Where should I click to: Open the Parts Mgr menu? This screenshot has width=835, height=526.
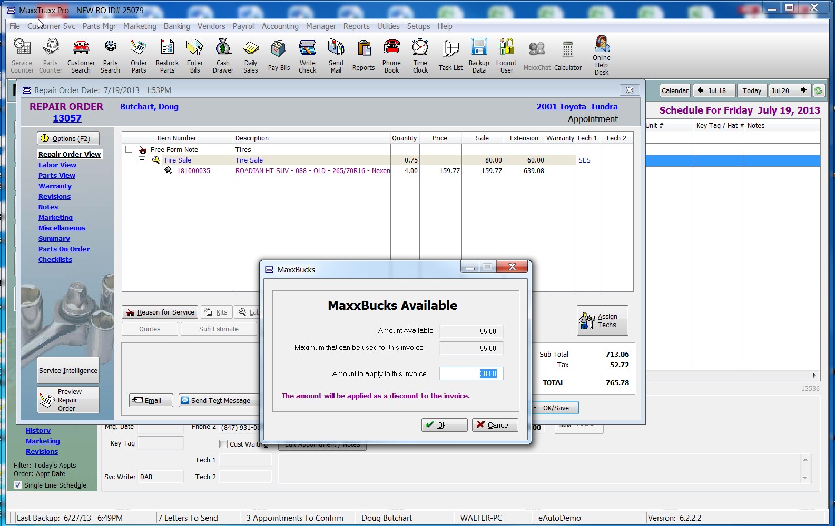click(99, 26)
